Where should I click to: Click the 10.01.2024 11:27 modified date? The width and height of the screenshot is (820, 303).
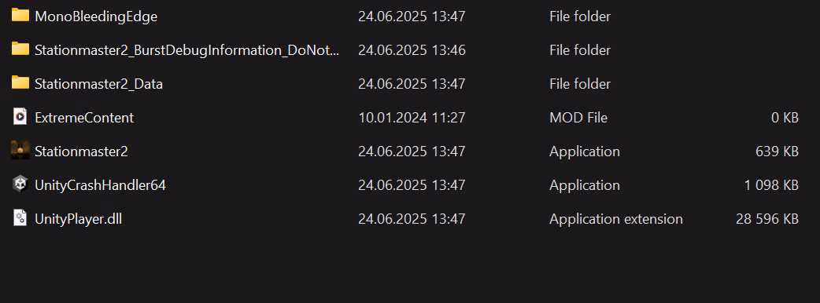[412, 118]
